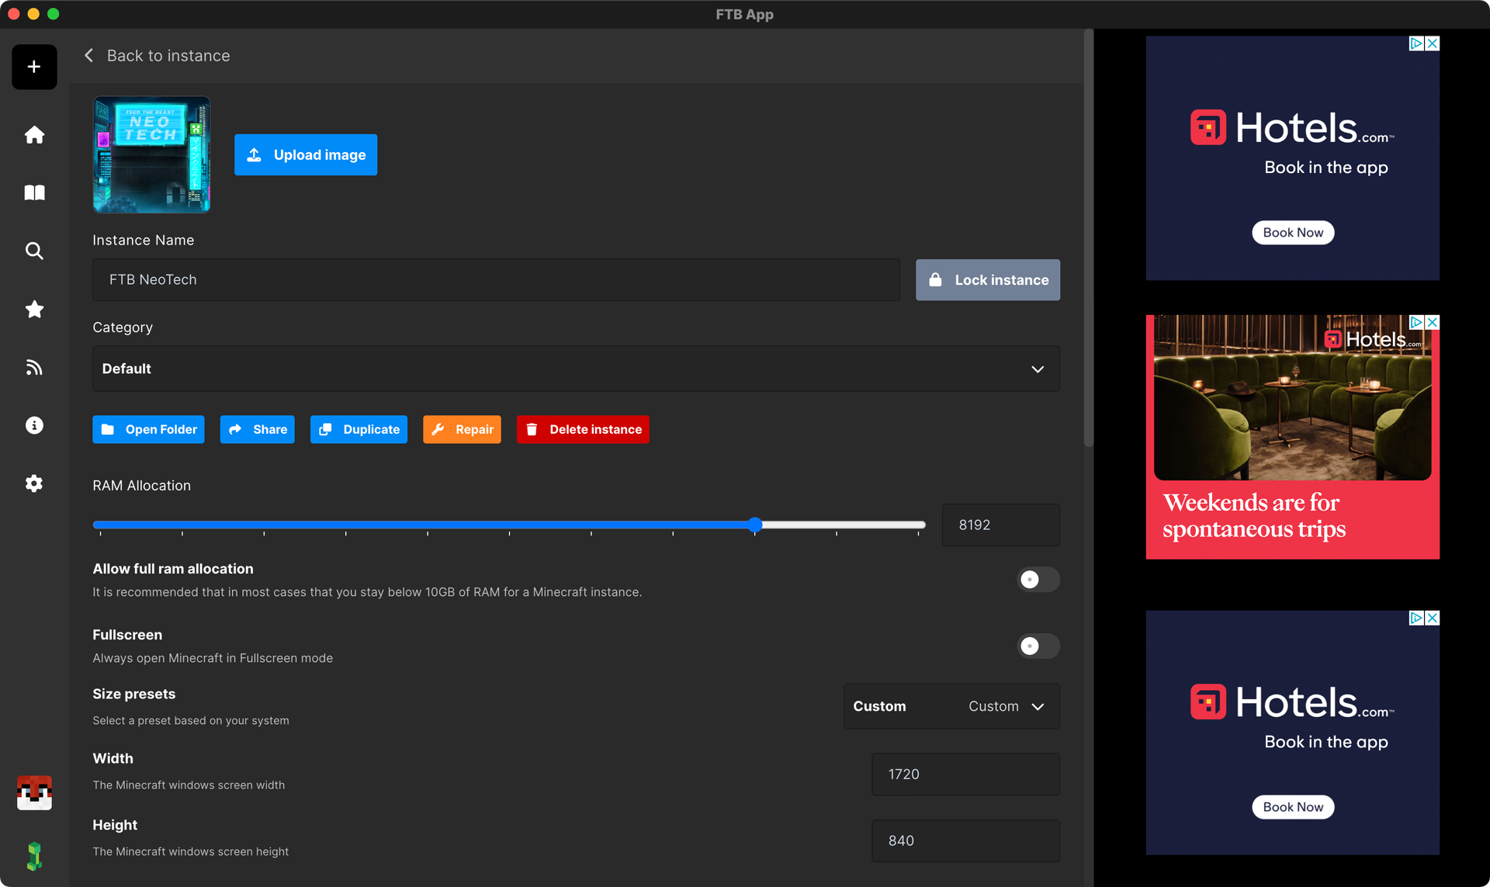The height and width of the screenshot is (887, 1490).
Task: Click the orange Repair button
Action: pos(462,429)
